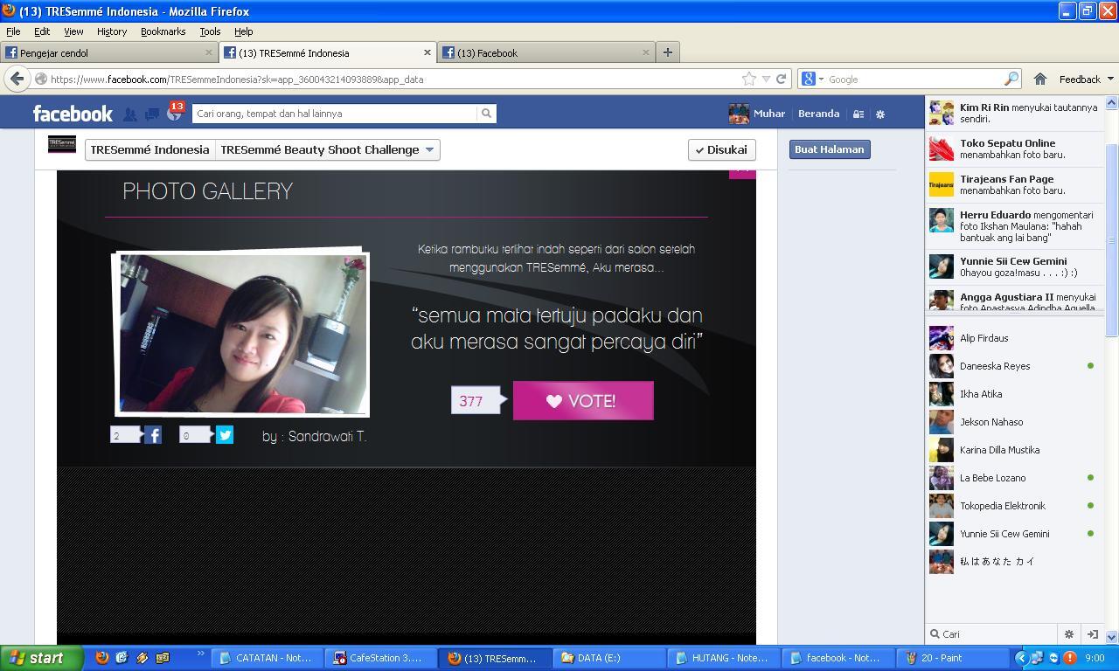Click the red alert tray icon
Screen dimensions: 1119x671
(1069, 658)
